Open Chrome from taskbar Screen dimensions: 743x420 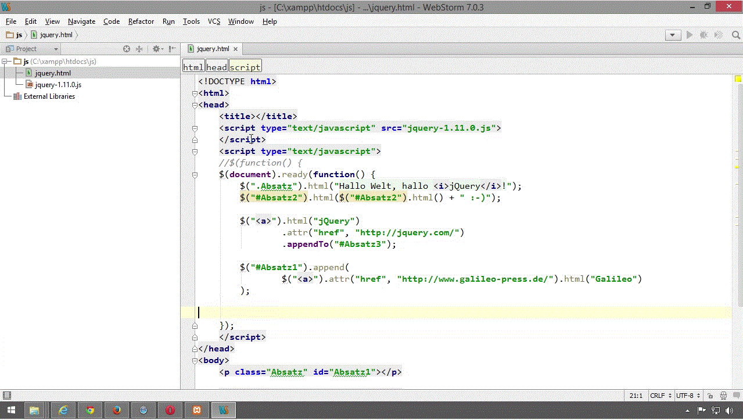tap(89, 411)
